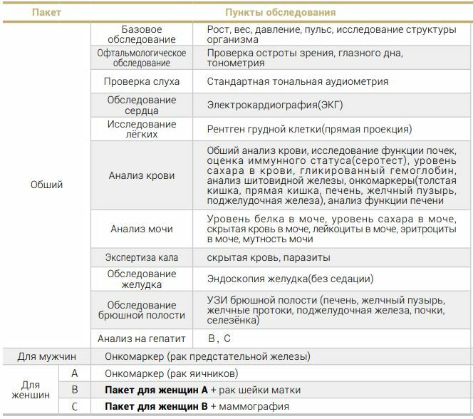Click 'Рентген грудной клетки' description

tap(309, 129)
